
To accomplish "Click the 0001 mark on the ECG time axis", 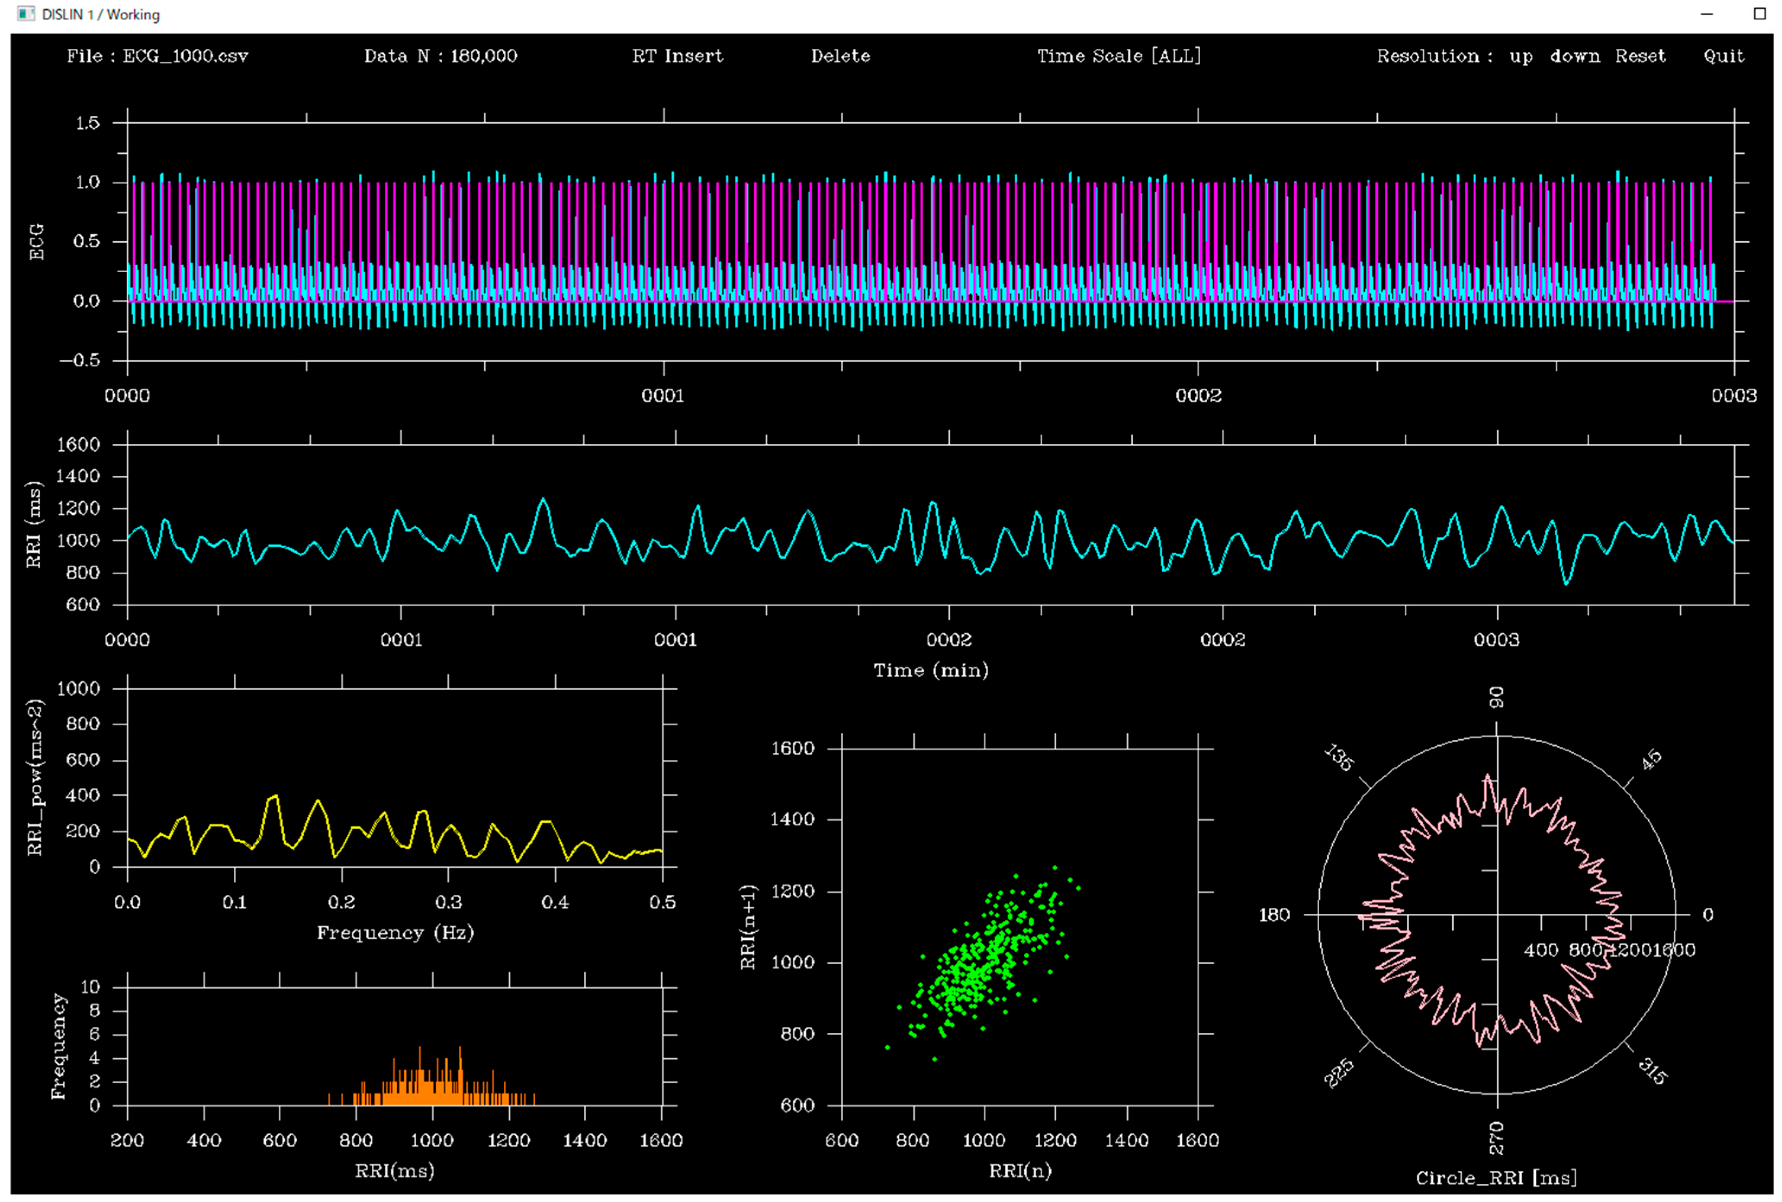I will coord(663,396).
